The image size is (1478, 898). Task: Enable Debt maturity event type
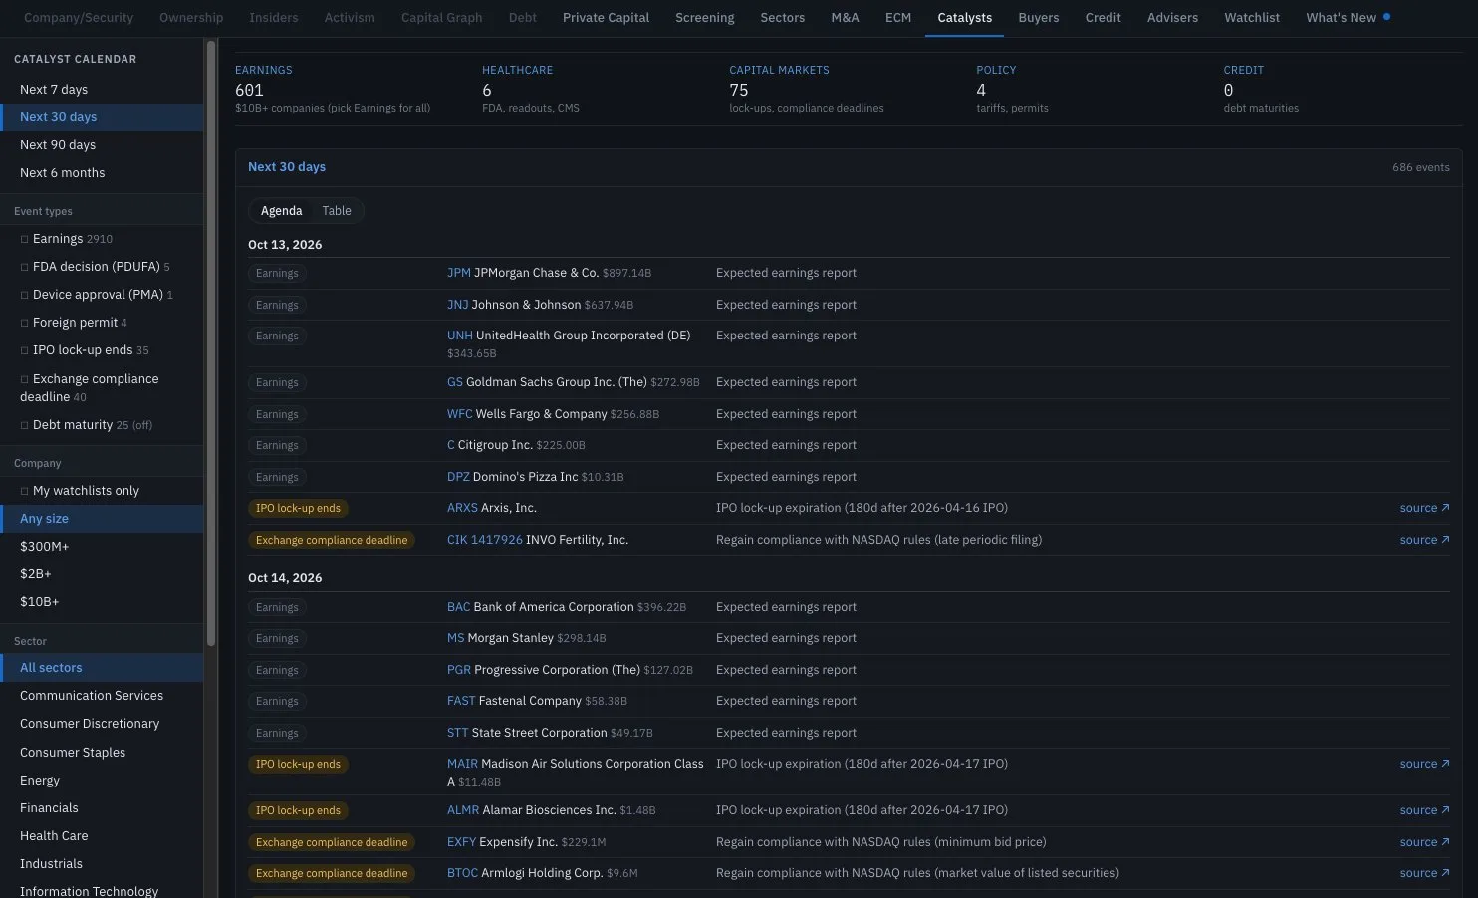[x=24, y=425]
